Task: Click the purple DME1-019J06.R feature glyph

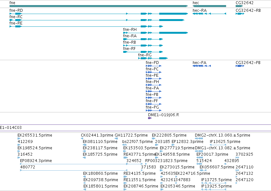Action: pyautogui.click(x=150, y=118)
